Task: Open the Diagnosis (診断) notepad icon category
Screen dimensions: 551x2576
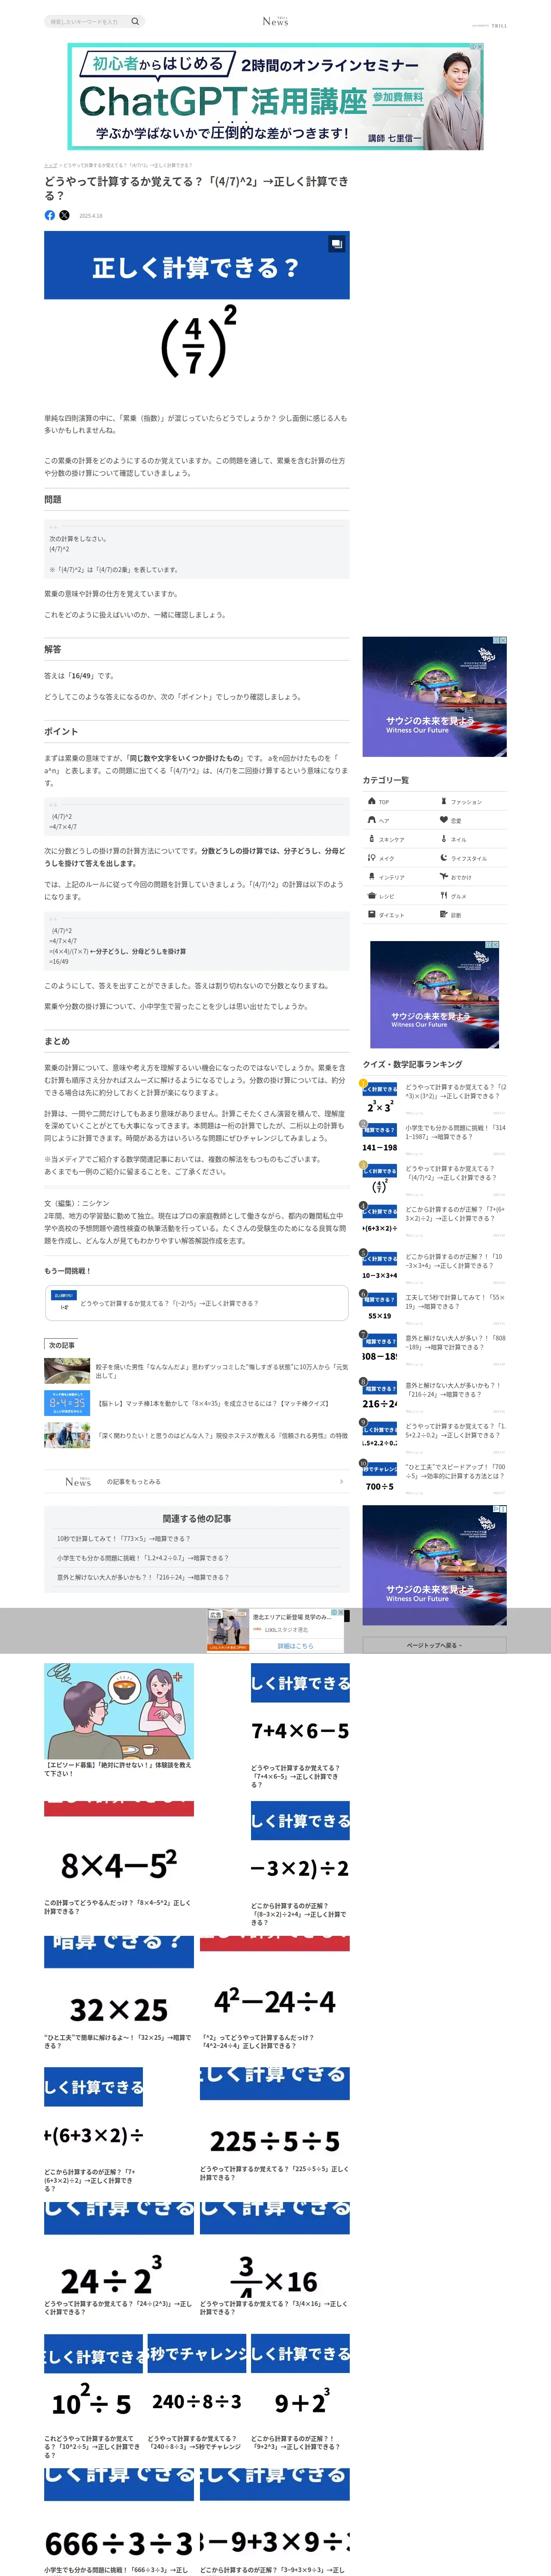Action: (444, 915)
